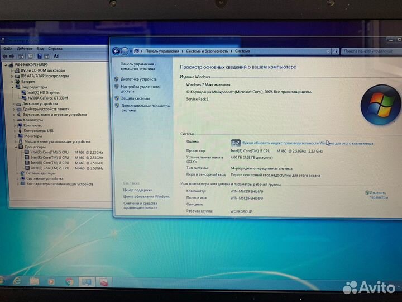Click Система и безопасность in the breadcrumb

tap(207, 51)
